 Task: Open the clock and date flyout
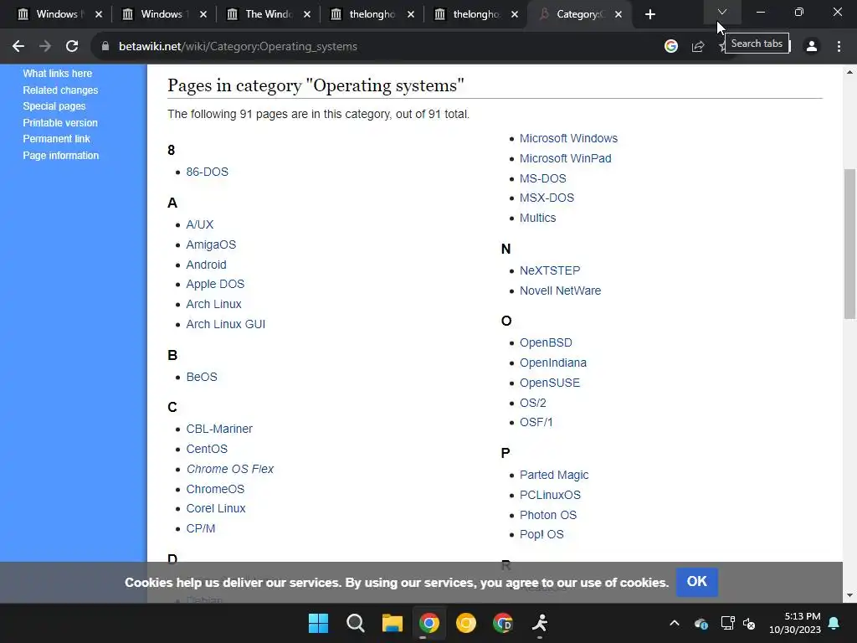[x=795, y=623]
